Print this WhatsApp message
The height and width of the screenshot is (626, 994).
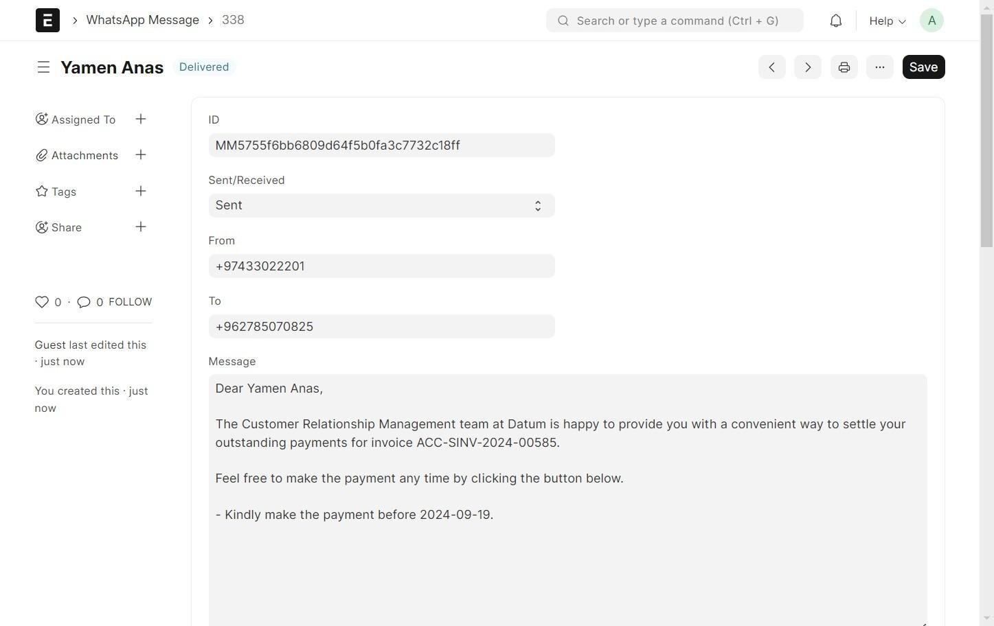(x=844, y=67)
